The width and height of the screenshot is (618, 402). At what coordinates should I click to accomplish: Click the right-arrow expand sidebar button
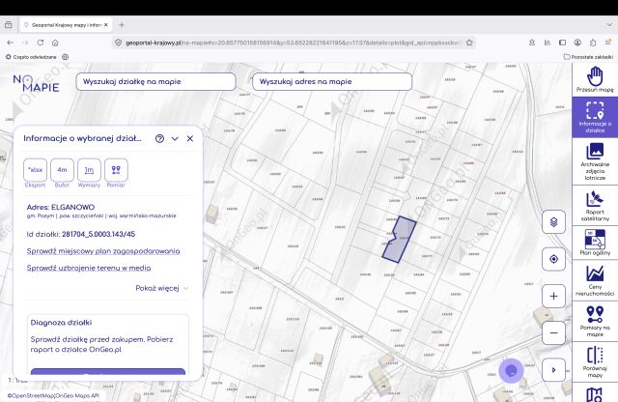(553, 370)
